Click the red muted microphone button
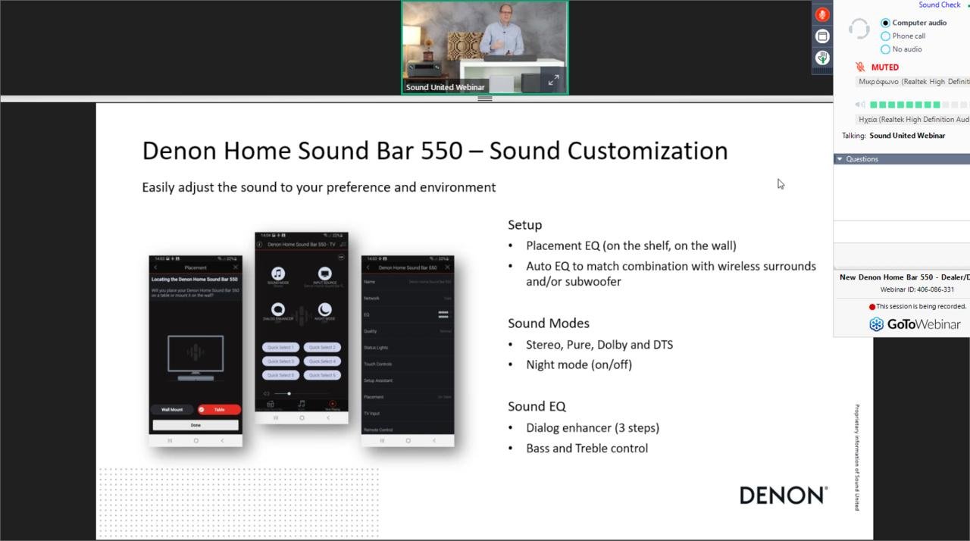Viewport: 970px width, 541px height. (x=822, y=14)
